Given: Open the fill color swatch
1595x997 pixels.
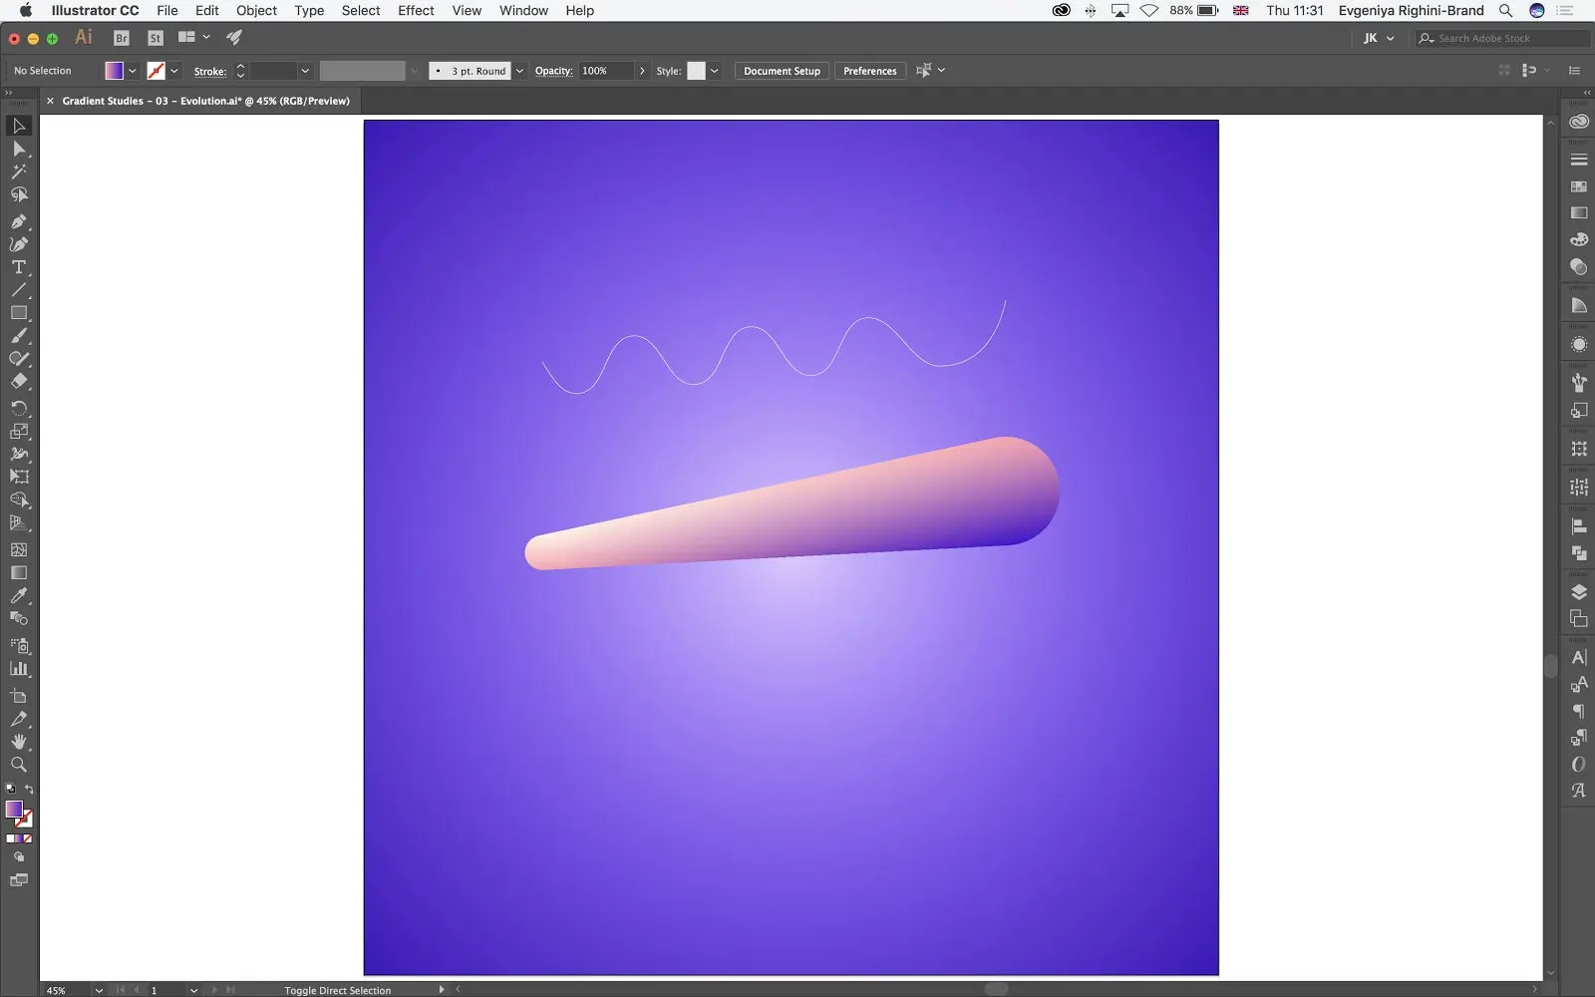Looking at the screenshot, I should (116, 70).
